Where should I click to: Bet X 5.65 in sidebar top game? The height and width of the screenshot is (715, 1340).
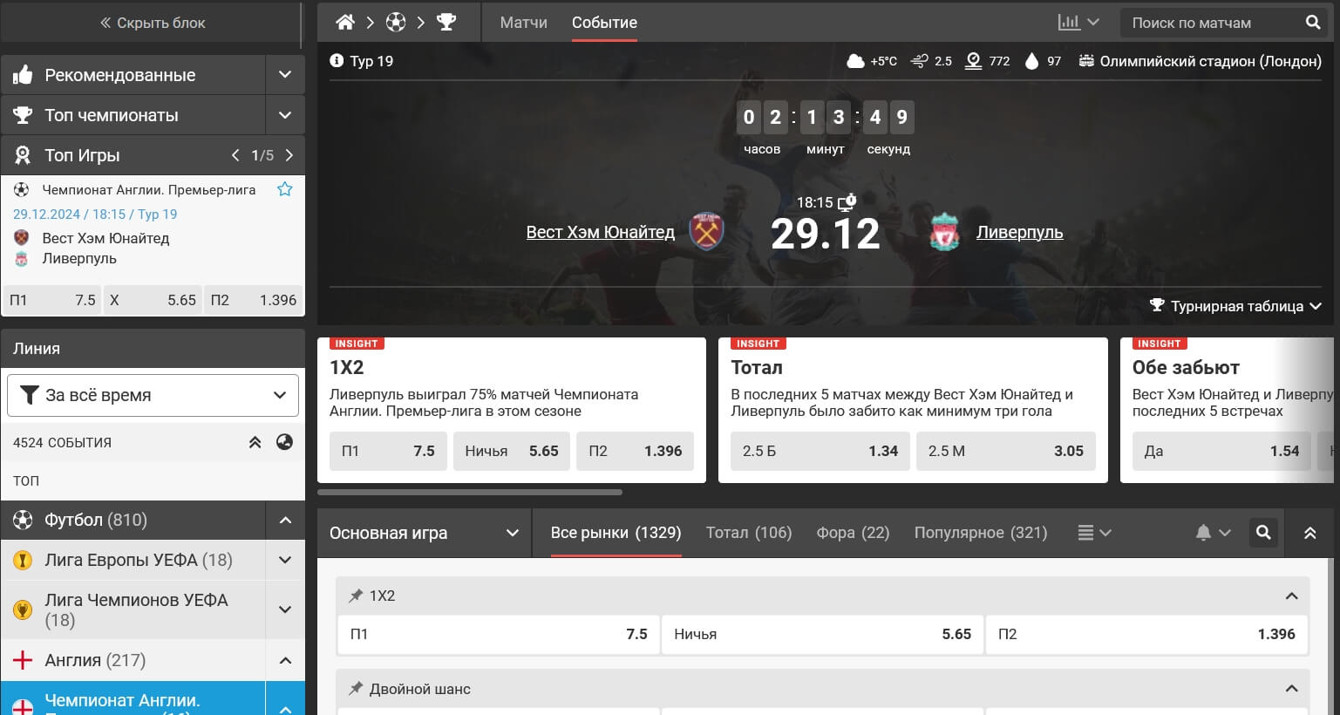(153, 300)
